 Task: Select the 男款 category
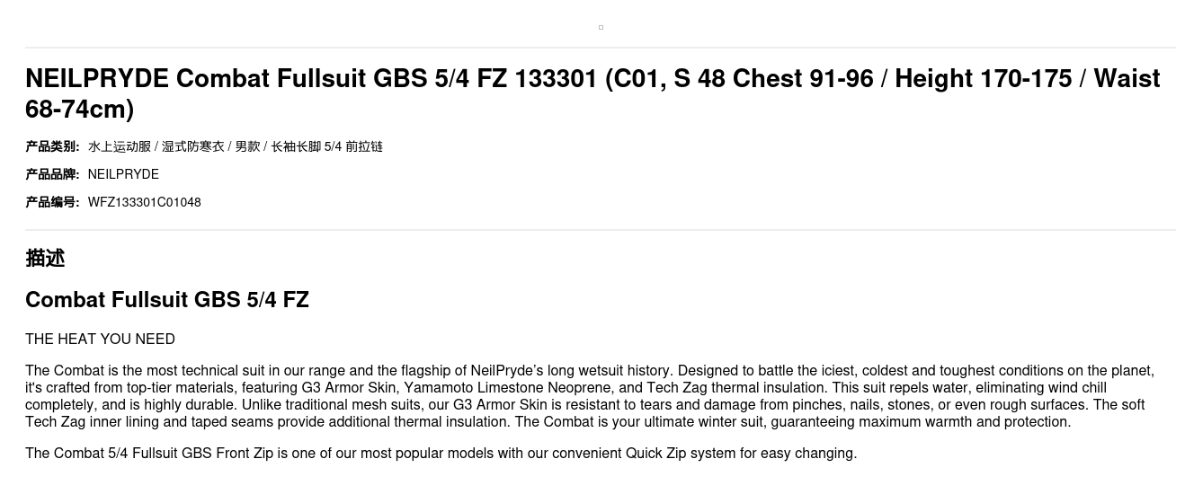pos(247,146)
